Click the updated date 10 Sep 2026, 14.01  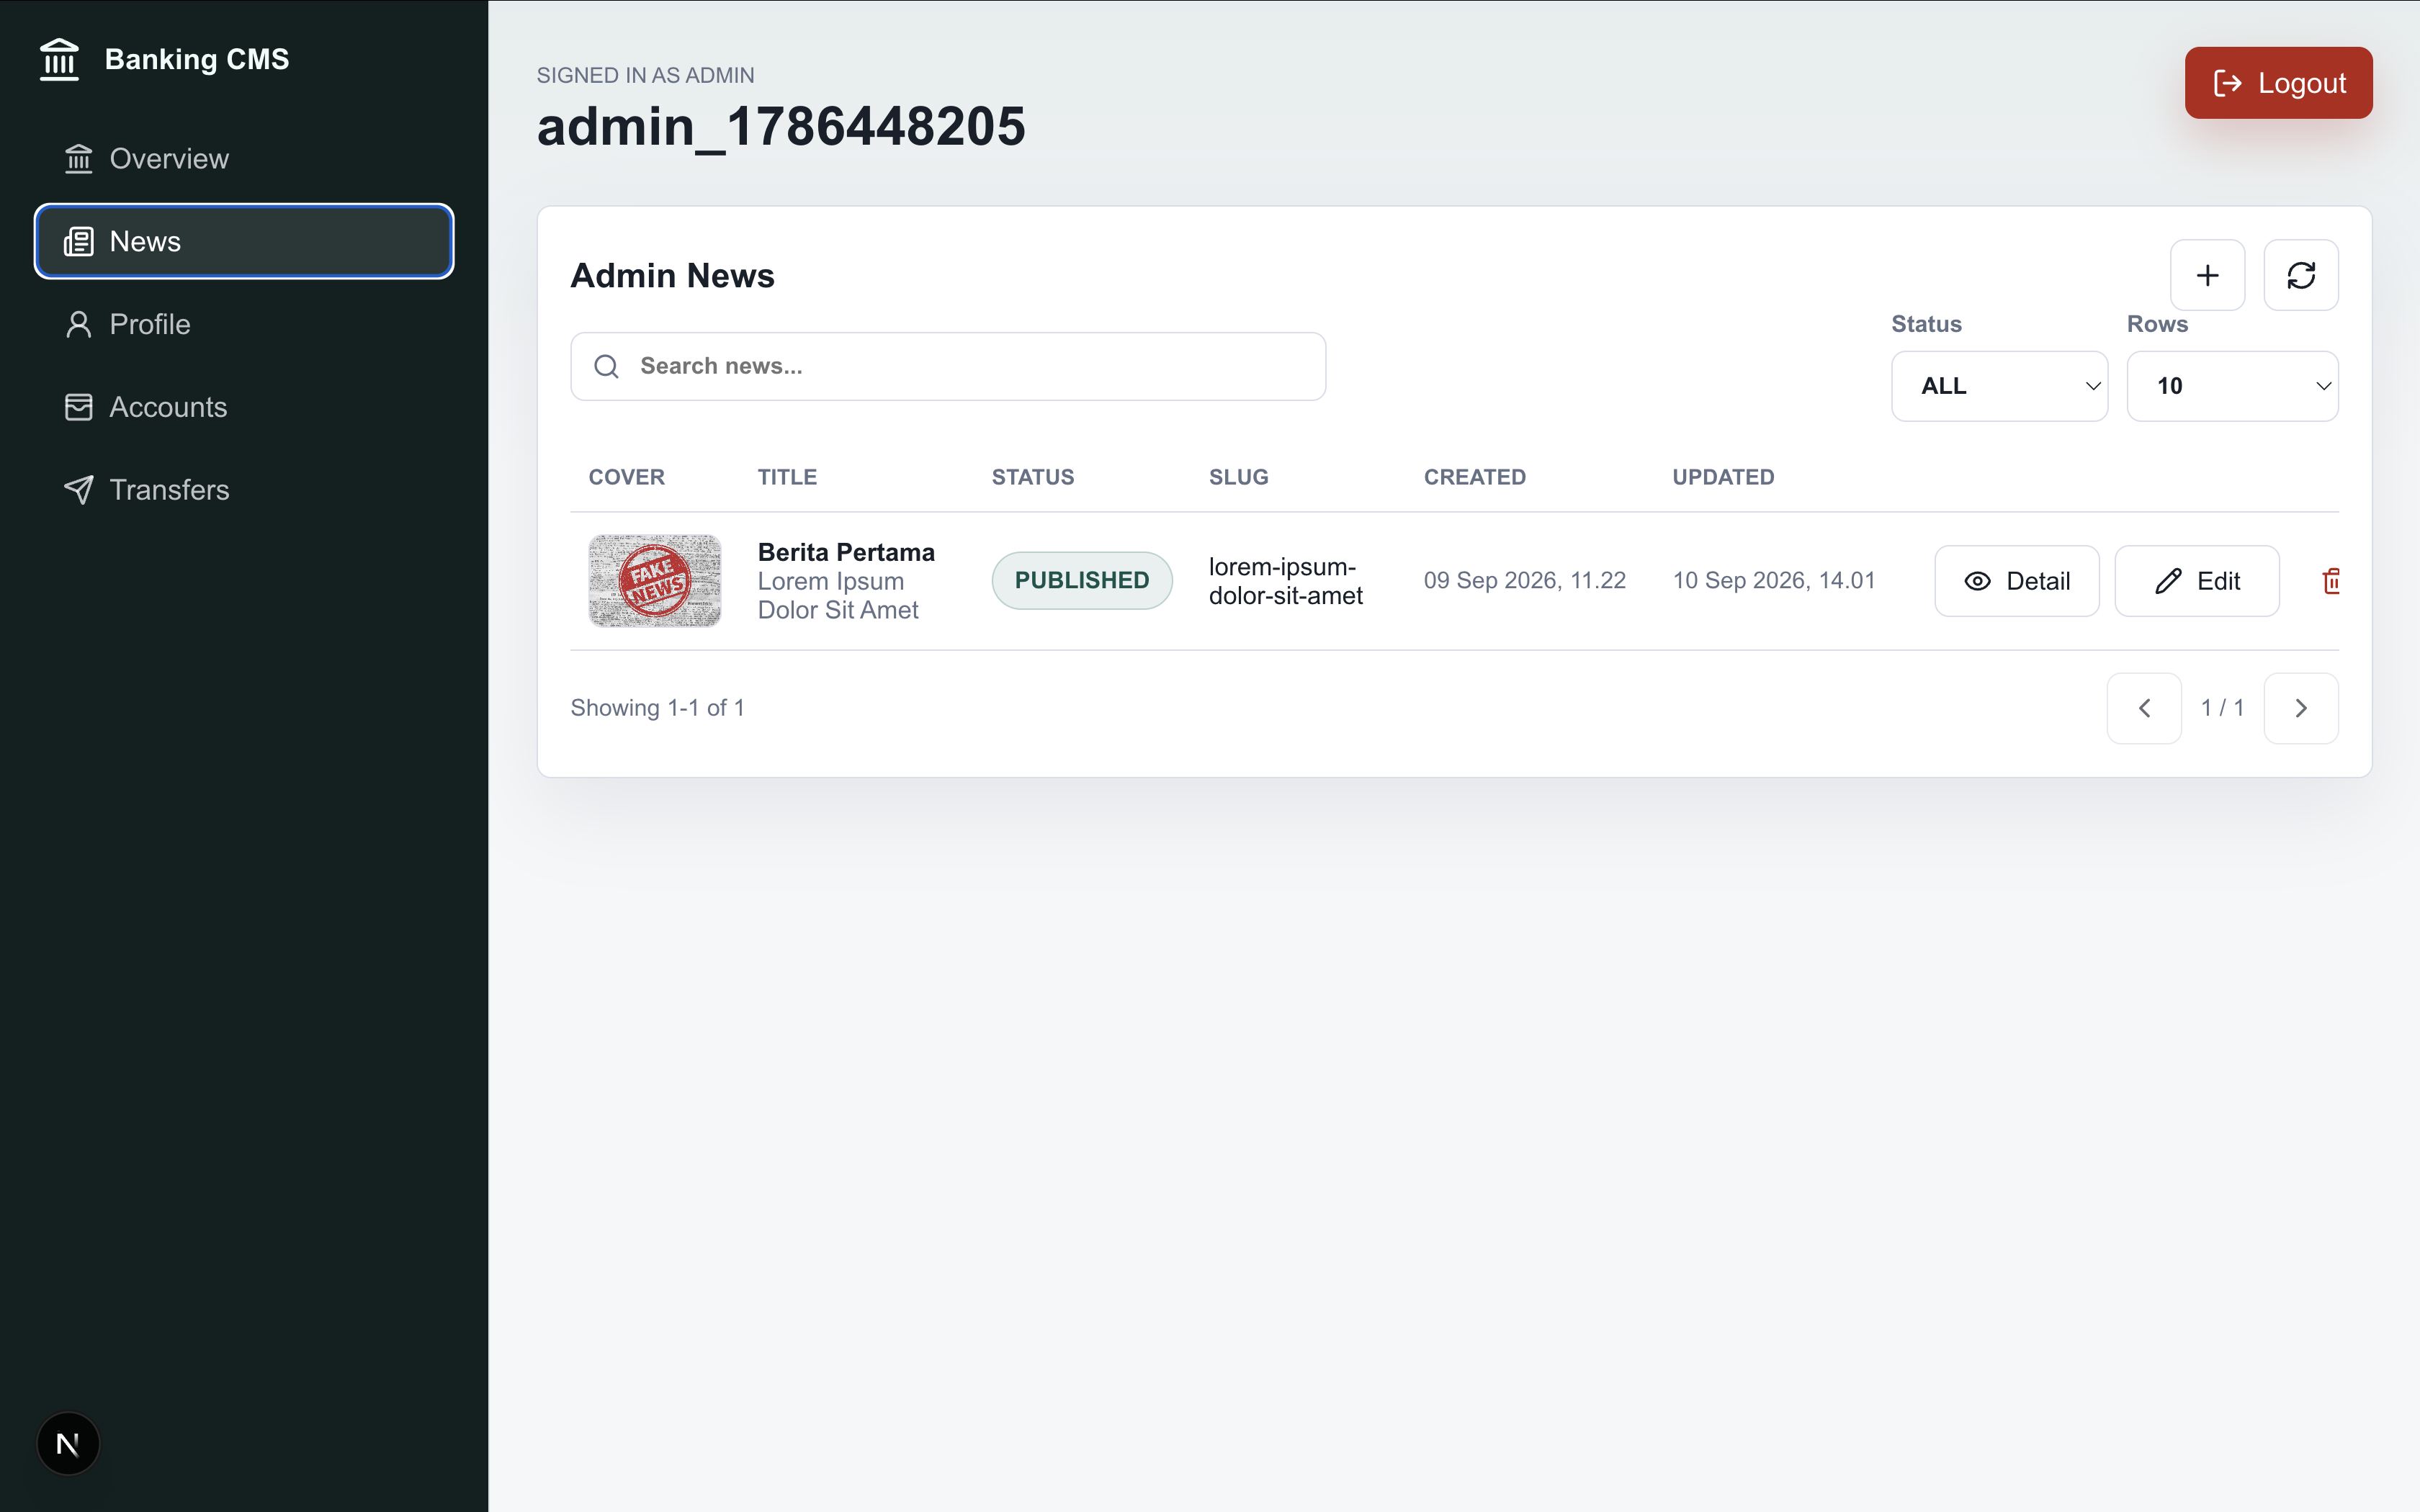pyautogui.click(x=1774, y=580)
